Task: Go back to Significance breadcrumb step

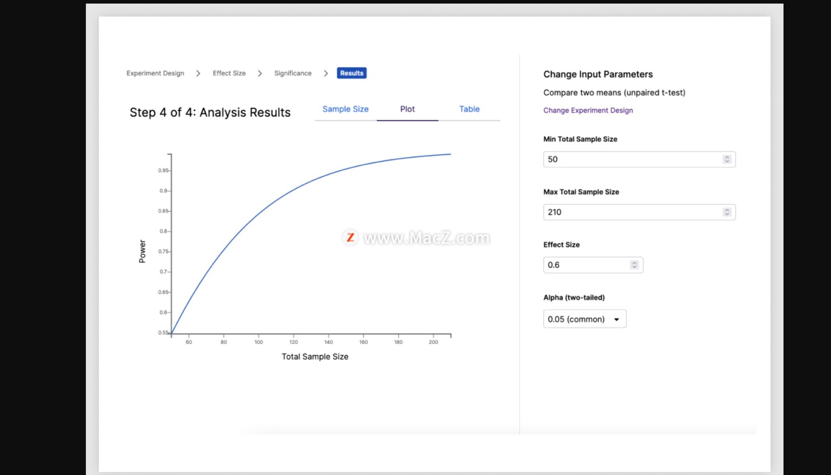Action: (293, 73)
